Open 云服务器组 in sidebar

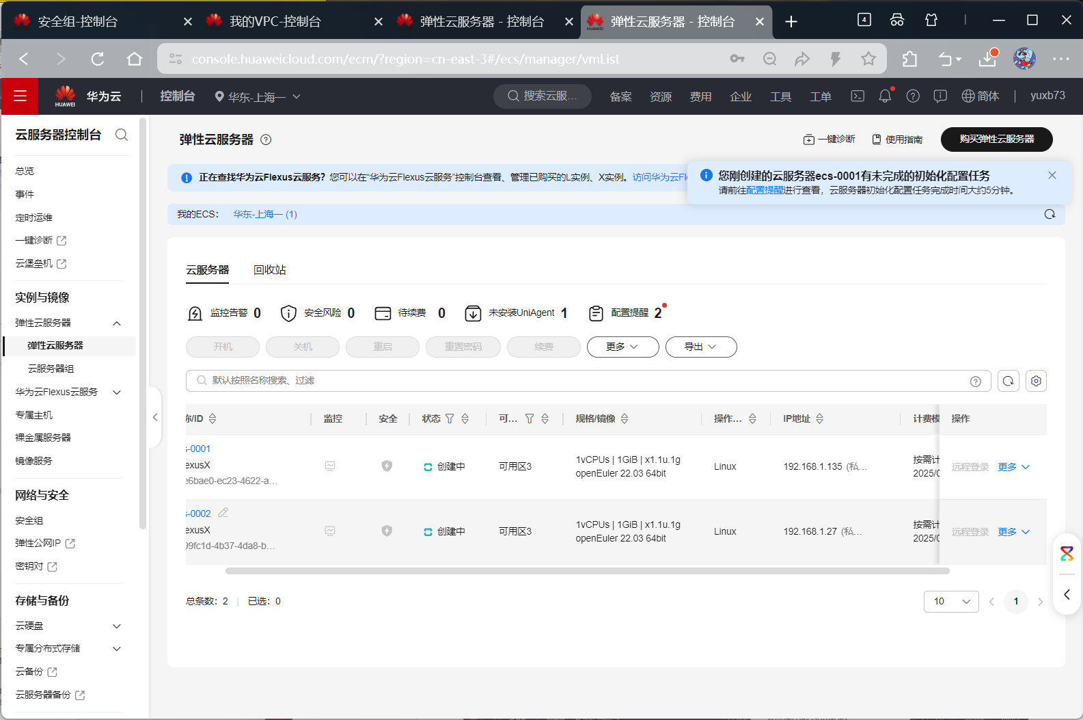coord(51,369)
